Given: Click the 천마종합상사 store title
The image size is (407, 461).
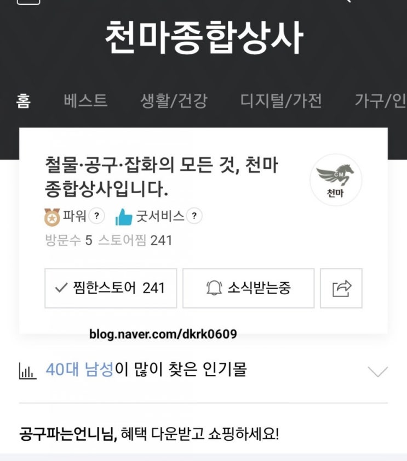Looking at the screenshot, I should click(x=204, y=37).
